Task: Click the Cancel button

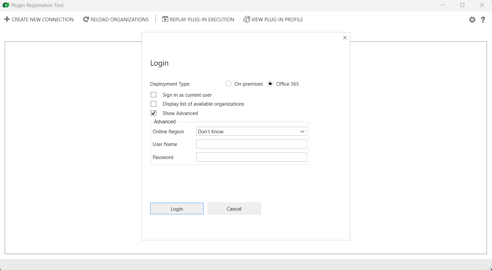Action: coord(234,209)
